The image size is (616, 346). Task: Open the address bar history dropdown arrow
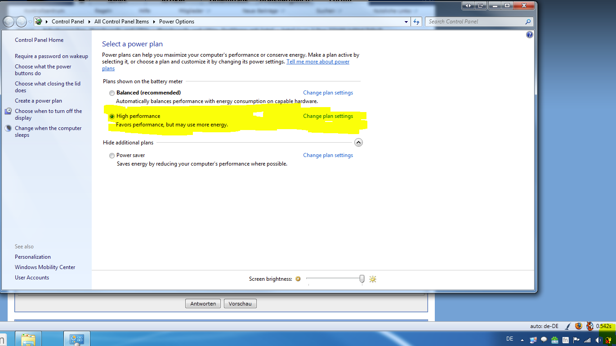pyautogui.click(x=406, y=22)
